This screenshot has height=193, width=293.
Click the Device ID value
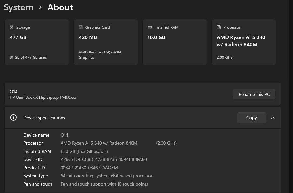[x=104, y=159]
